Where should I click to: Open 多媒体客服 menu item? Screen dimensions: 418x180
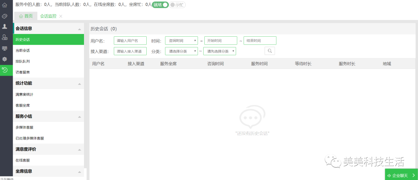pyautogui.click(x=48, y=127)
